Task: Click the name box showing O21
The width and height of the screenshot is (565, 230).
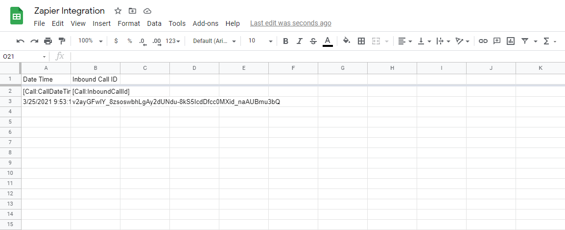Action: (x=24, y=57)
